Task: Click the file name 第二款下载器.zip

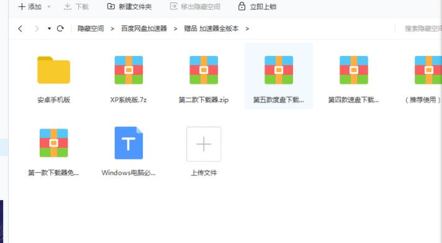Action: point(204,100)
